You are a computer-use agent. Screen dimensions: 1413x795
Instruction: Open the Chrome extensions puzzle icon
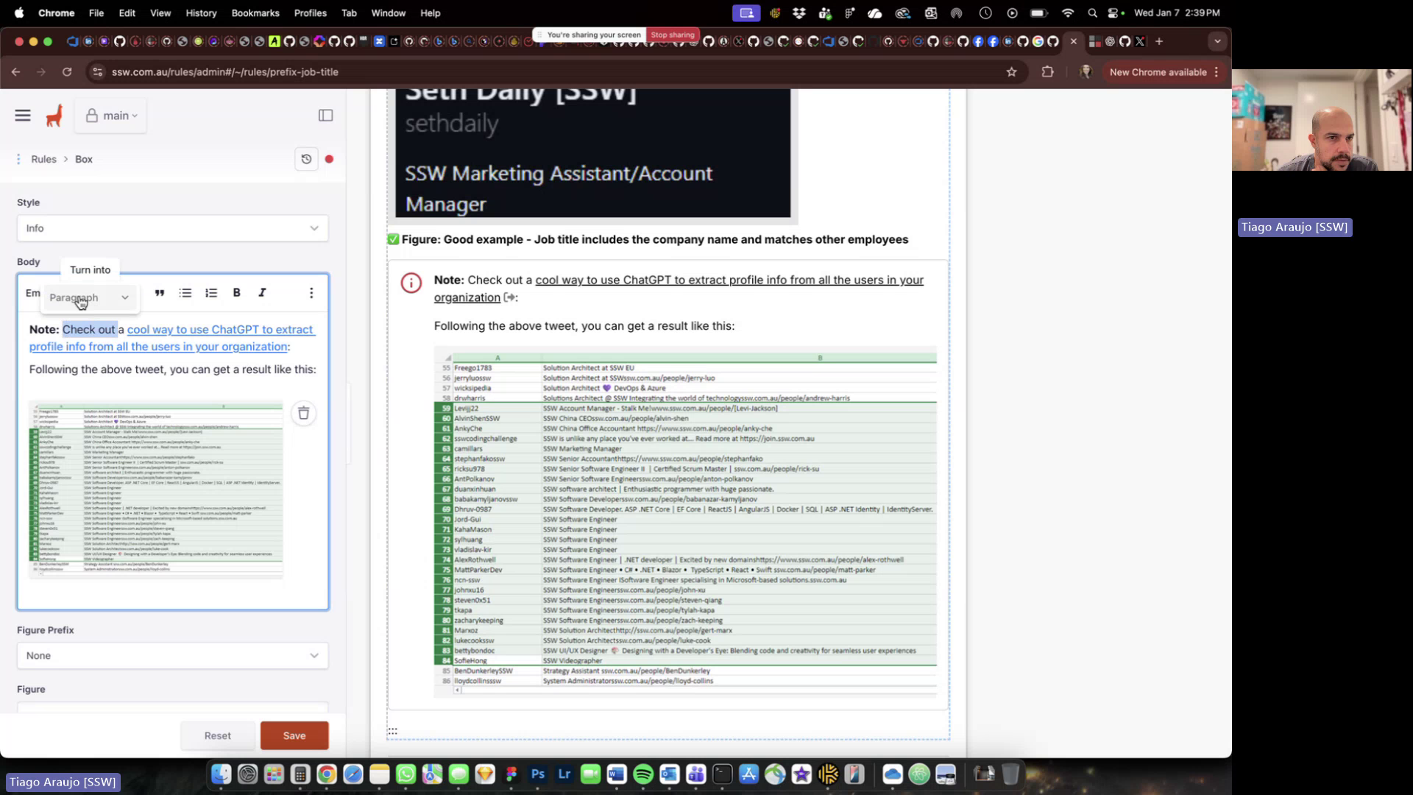[x=1047, y=72]
